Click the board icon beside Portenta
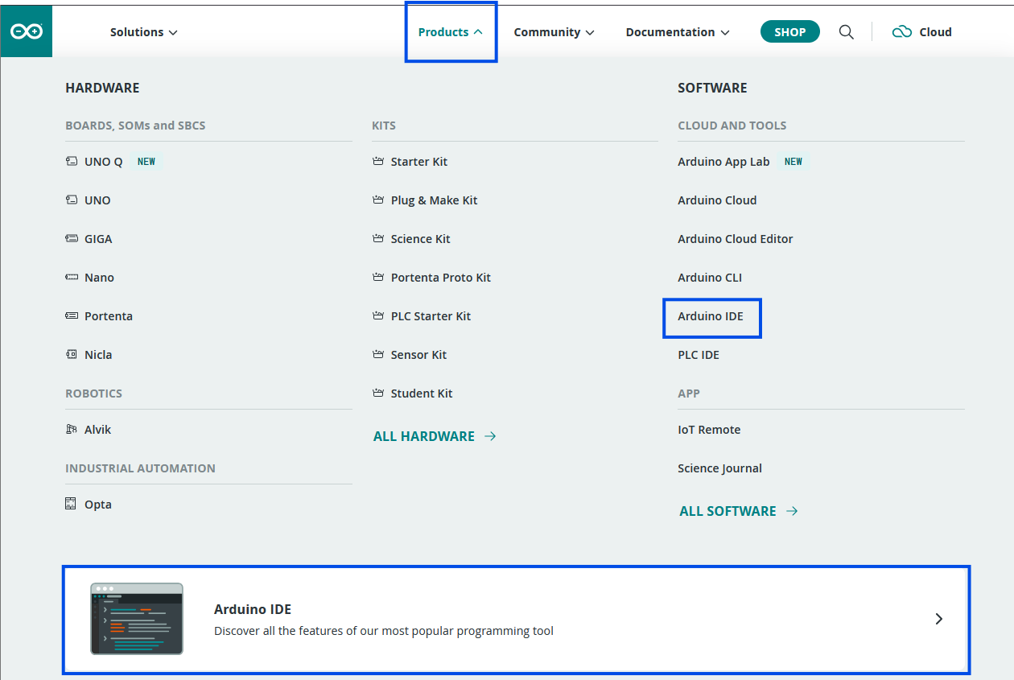Screen dimensions: 1014x680 pyautogui.click(x=72, y=316)
